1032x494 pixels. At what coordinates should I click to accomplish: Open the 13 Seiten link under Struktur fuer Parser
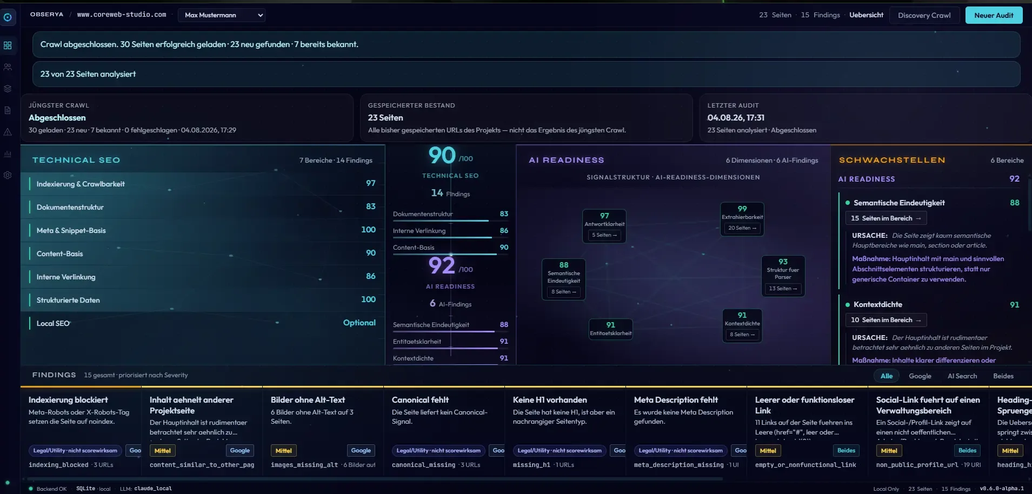point(783,289)
